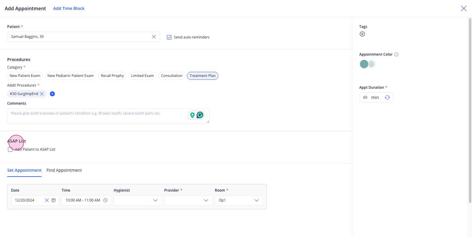Click the Procedures section heading
The height and width of the screenshot is (237, 472).
(x=19, y=60)
